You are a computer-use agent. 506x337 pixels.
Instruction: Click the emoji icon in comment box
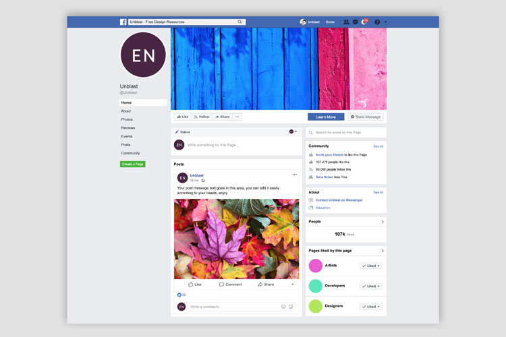[x=283, y=307]
